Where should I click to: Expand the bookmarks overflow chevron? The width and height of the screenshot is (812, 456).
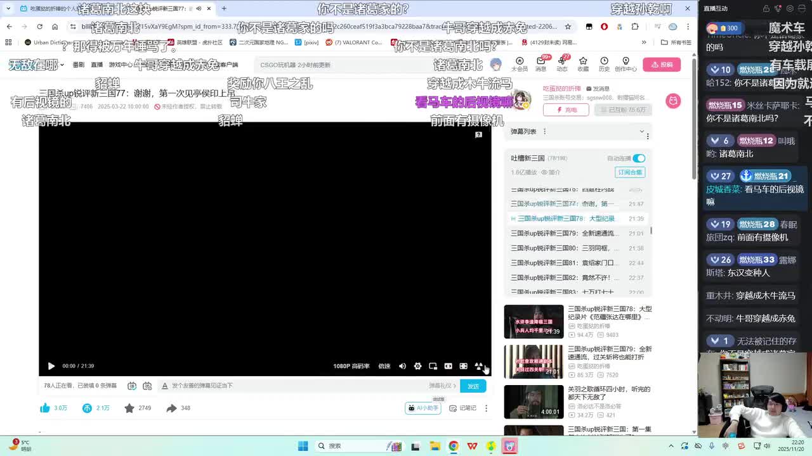[x=644, y=42]
